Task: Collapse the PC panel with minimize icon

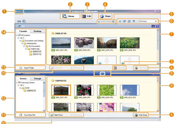Action: click(x=153, y=26)
